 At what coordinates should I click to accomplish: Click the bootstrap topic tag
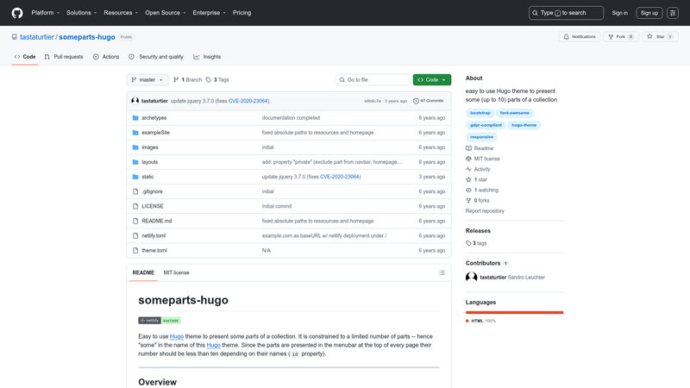[x=480, y=113]
